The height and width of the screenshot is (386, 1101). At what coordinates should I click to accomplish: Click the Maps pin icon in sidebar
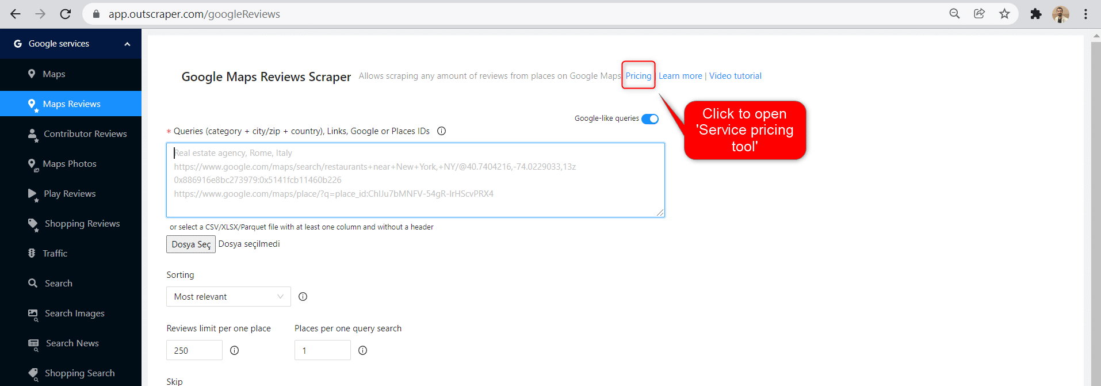point(32,74)
